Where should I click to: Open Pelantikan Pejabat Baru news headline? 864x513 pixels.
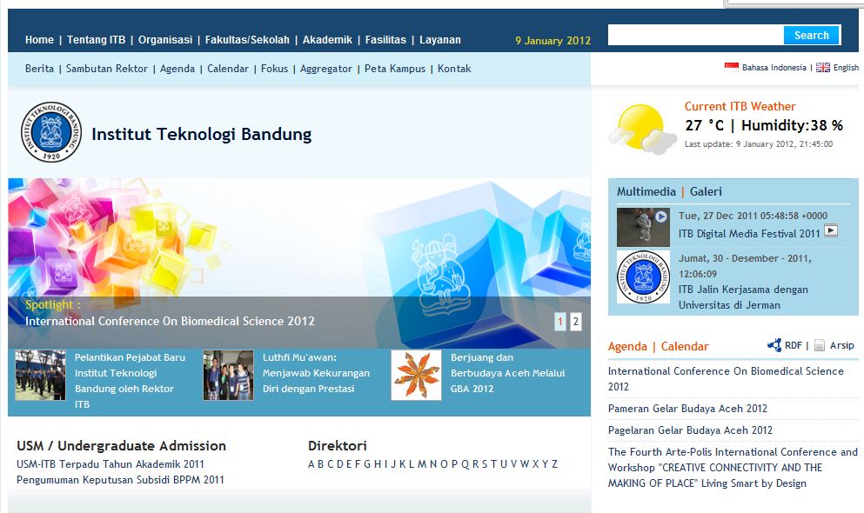point(130,380)
